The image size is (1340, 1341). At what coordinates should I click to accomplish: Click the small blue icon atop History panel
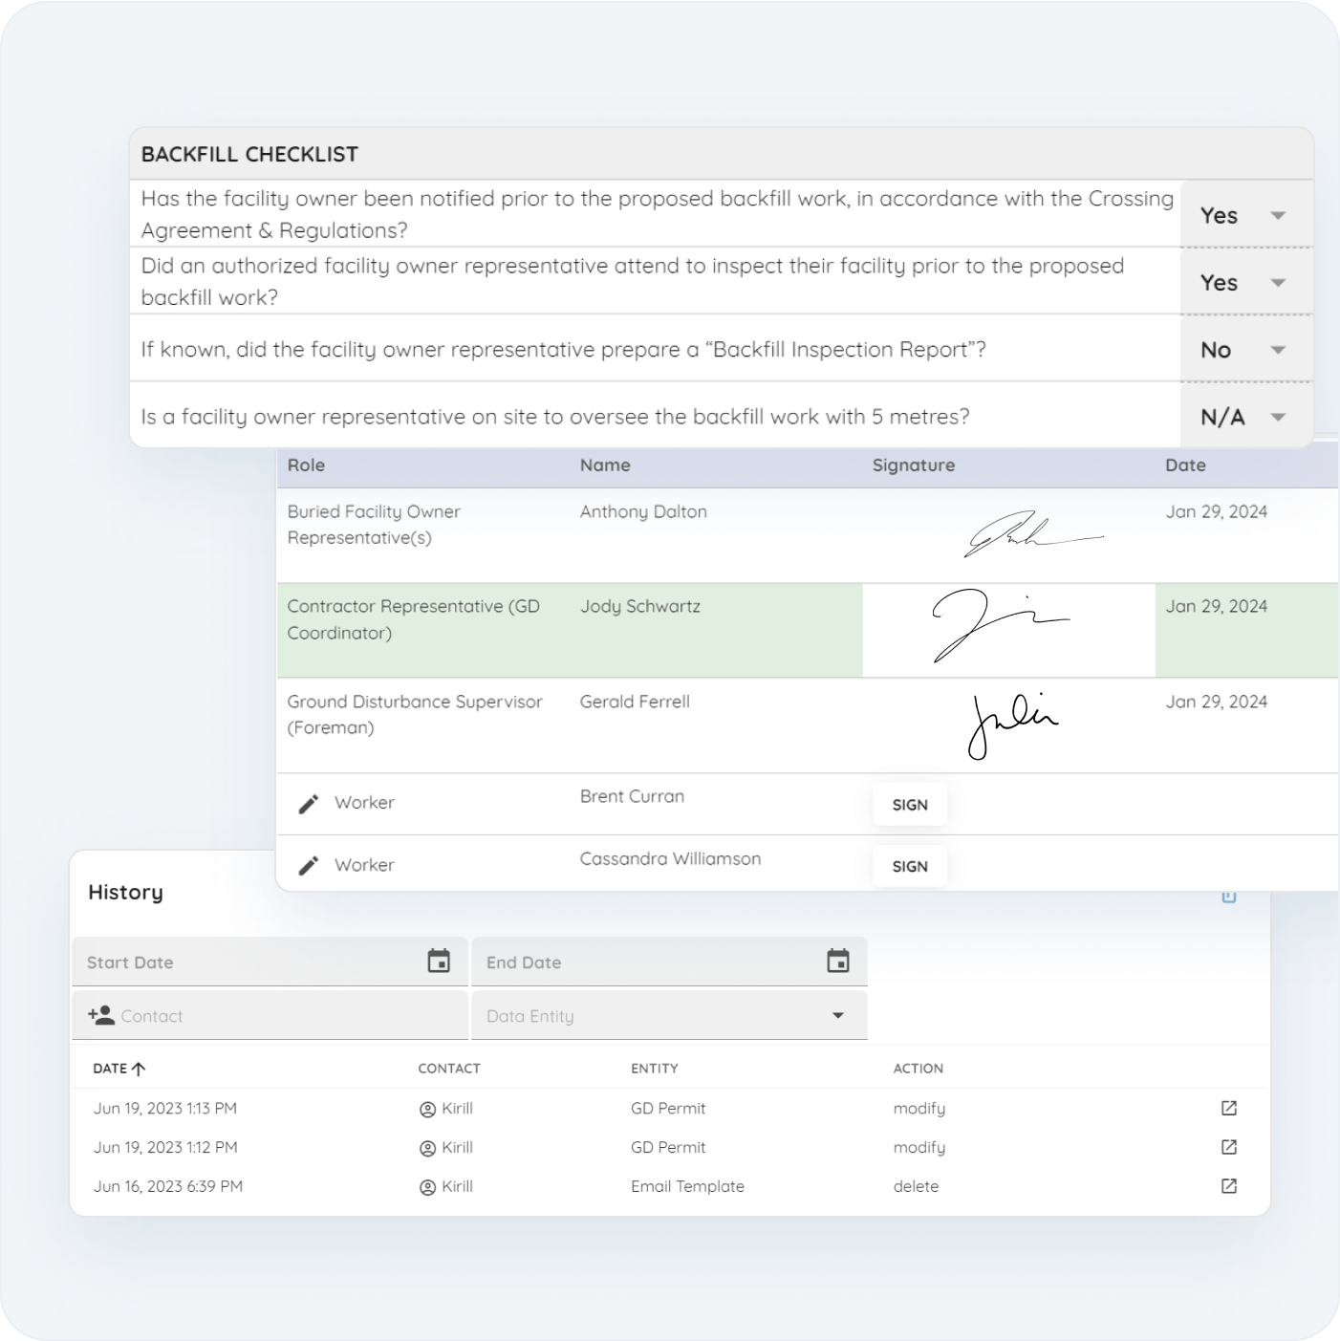pos(1229,897)
